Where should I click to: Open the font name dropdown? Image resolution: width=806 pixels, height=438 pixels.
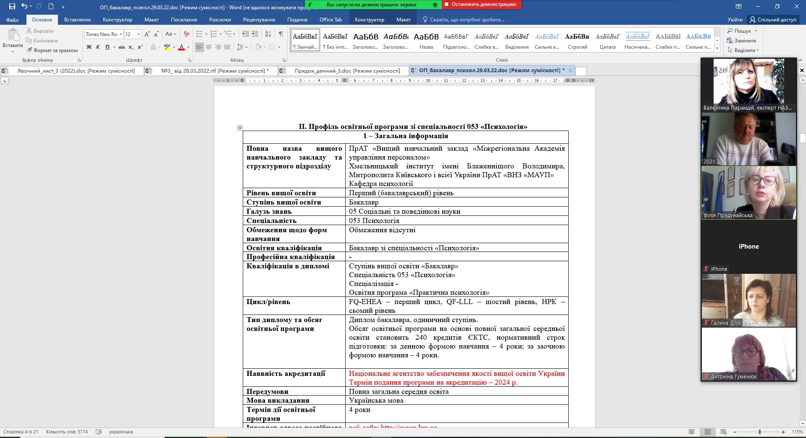click(121, 34)
